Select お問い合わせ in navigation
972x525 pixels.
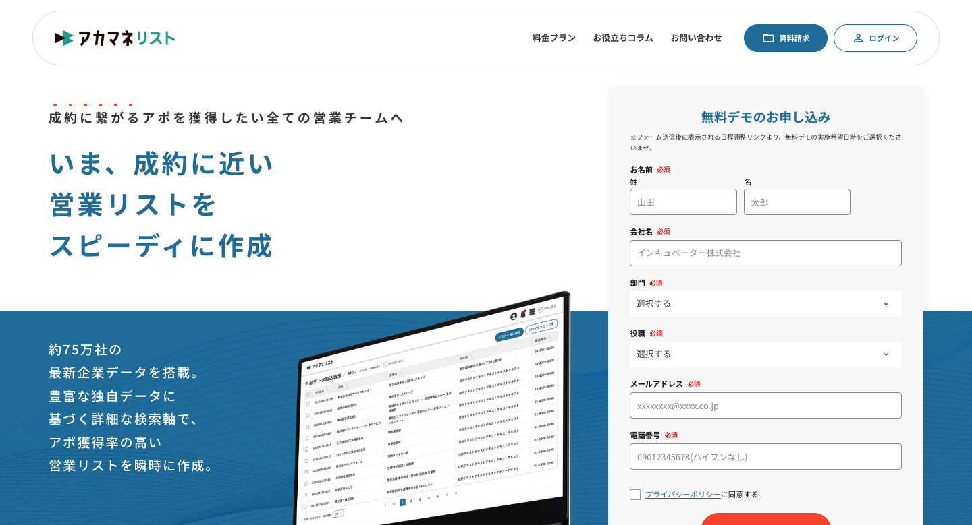click(696, 38)
